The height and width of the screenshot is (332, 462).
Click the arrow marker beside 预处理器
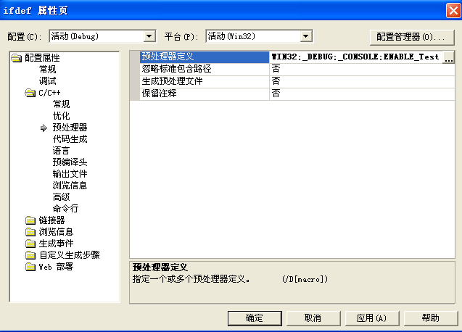44,128
